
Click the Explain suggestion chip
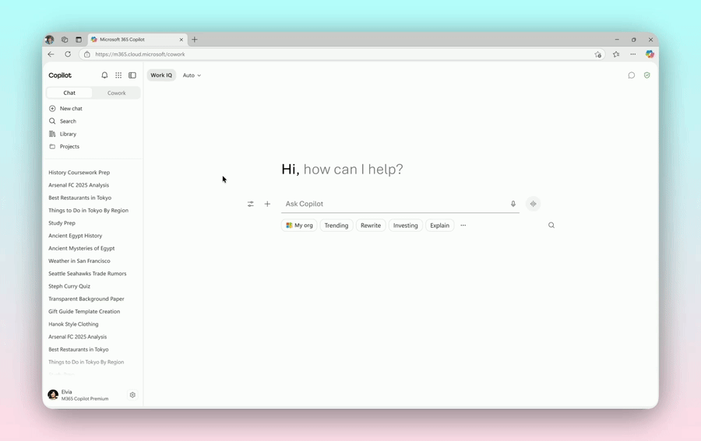click(439, 226)
